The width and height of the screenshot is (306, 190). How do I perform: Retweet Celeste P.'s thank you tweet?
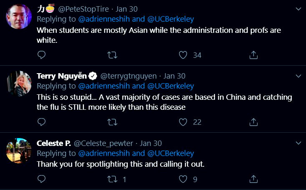click(112, 179)
